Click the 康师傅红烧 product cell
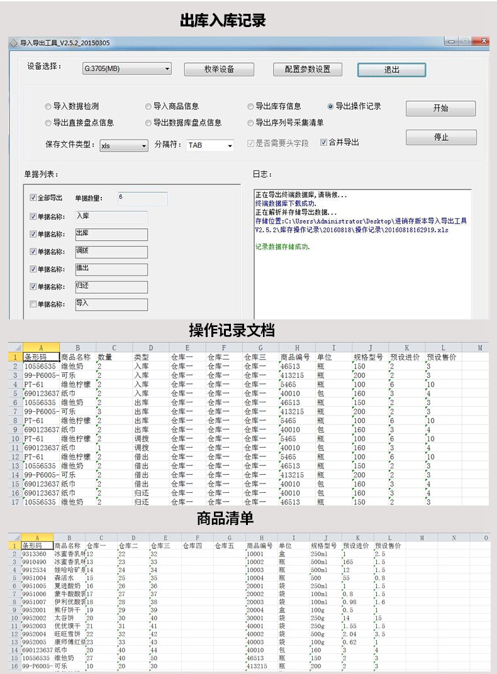The image size is (497, 674). (69, 642)
